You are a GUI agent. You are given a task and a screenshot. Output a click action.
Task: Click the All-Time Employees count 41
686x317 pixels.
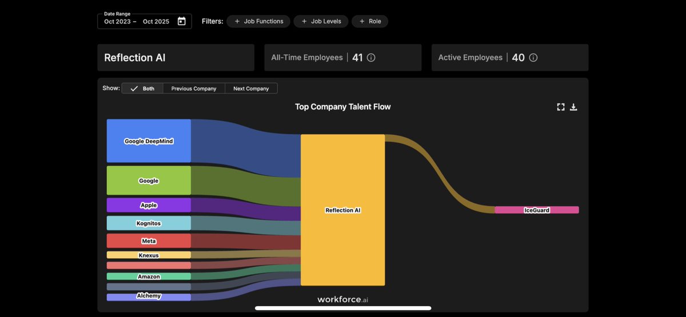click(x=358, y=58)
